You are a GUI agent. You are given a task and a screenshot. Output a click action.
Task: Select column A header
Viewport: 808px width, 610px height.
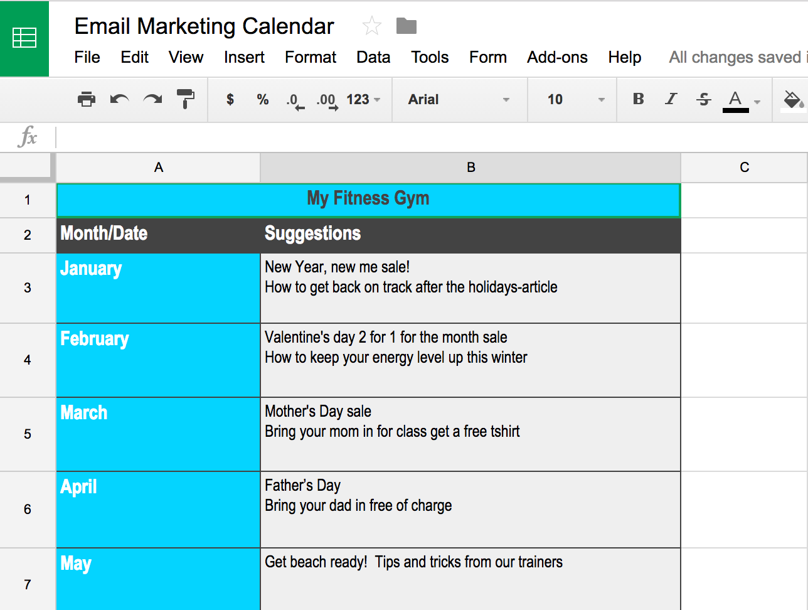tap(158, 168)
